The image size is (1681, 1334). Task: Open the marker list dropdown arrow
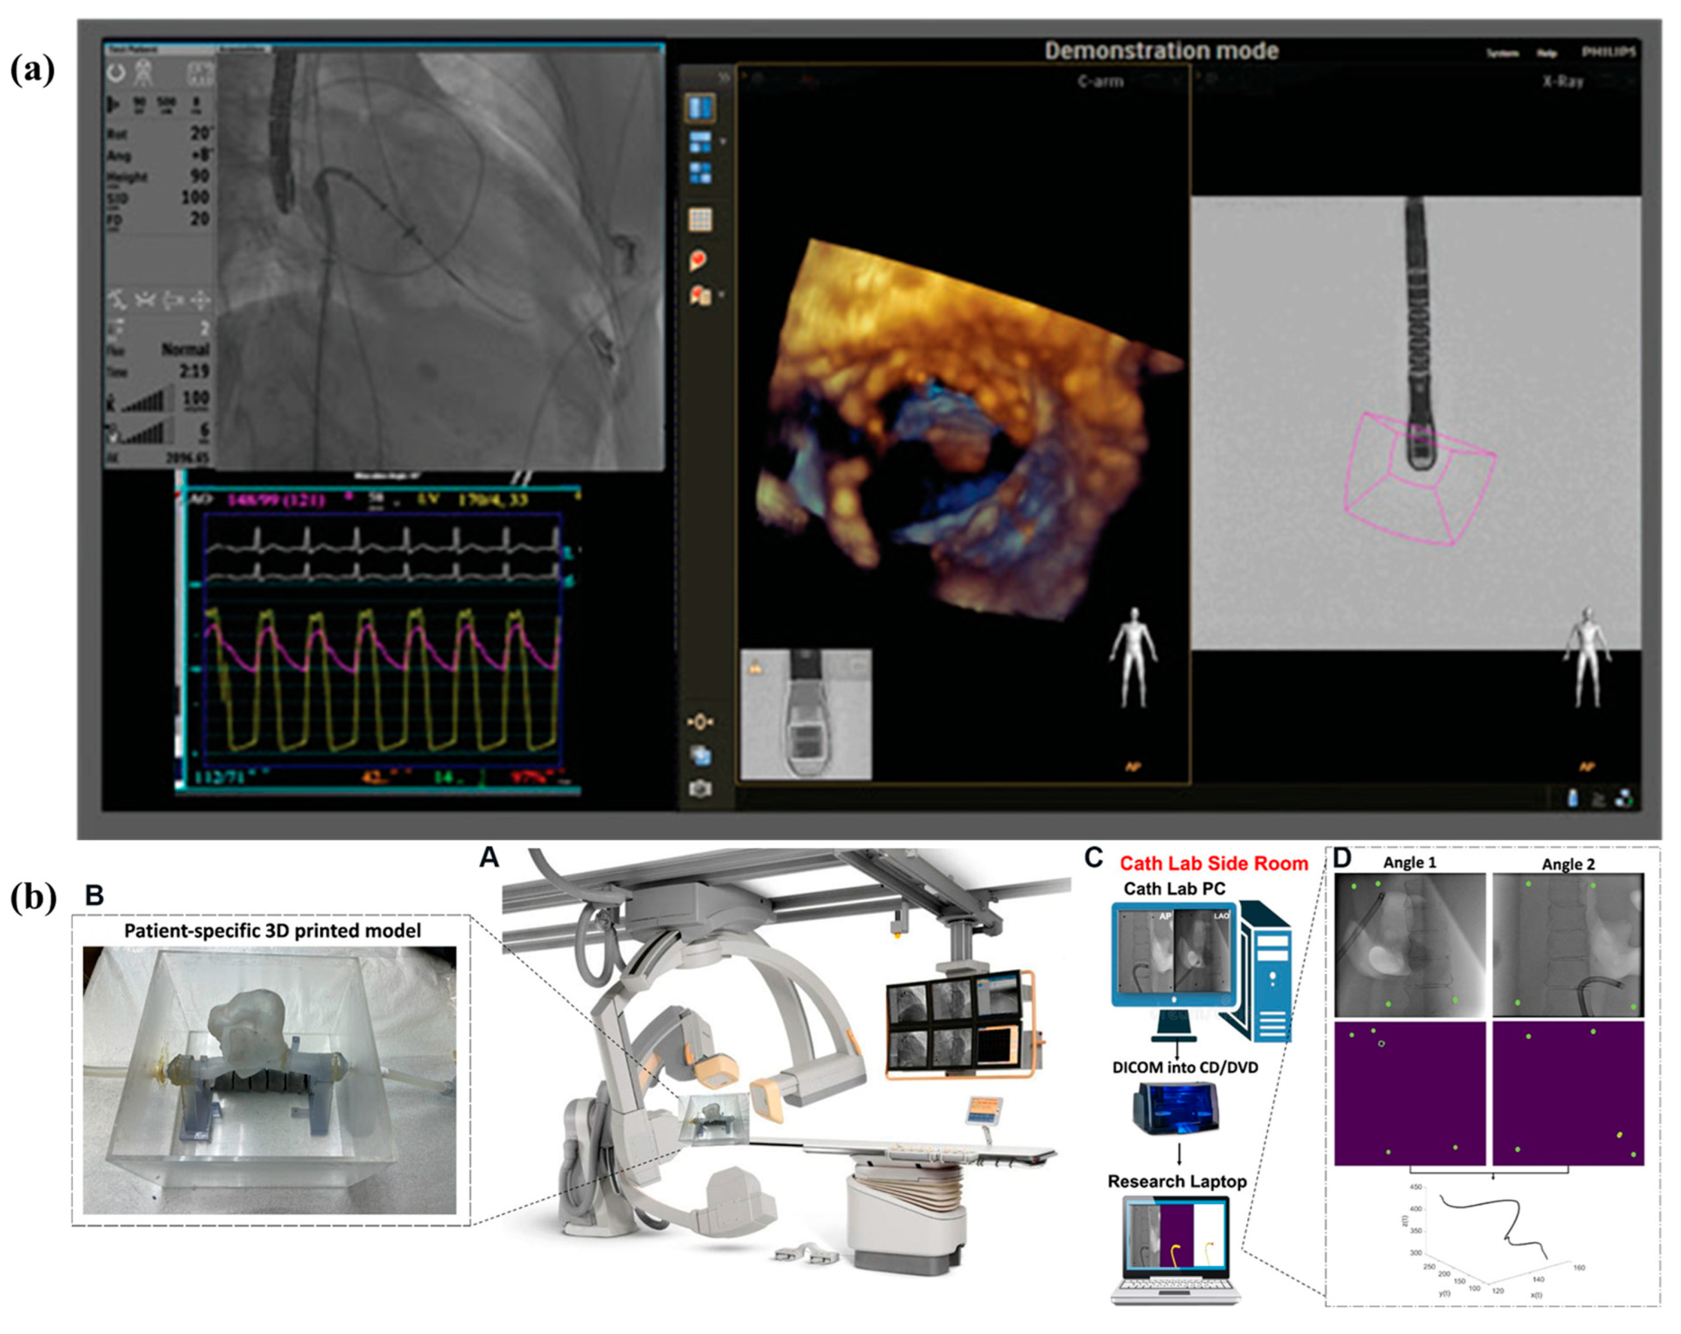(722, 294)
